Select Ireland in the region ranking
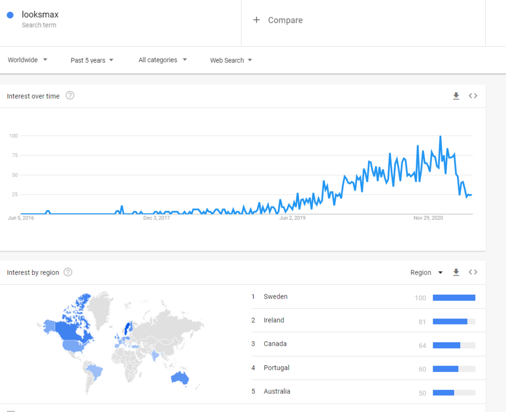Image resolution: width=506 pixels, height=412 pixels. click(x=274, y=320)
